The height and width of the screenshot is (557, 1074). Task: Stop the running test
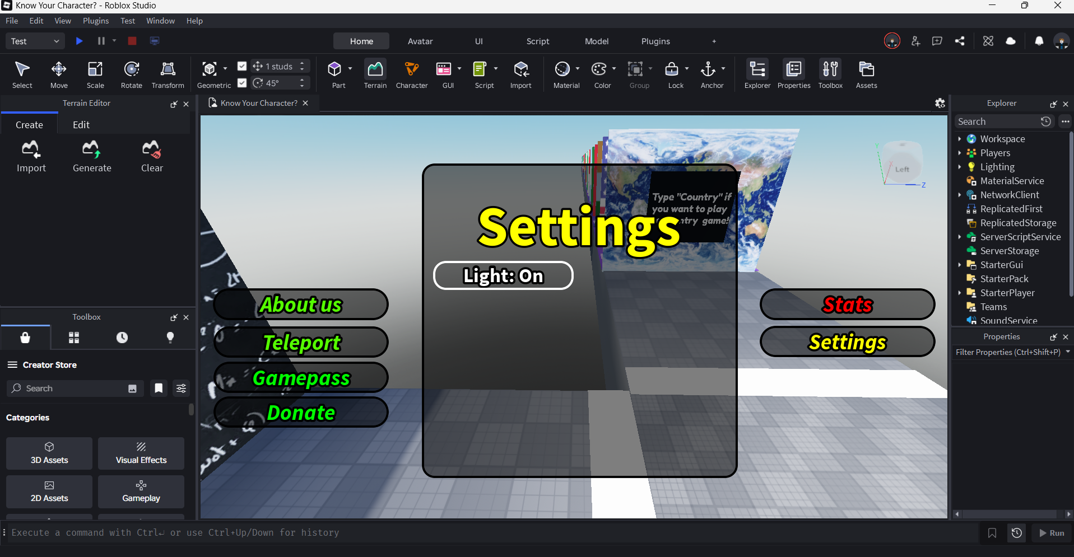point(132,41)
